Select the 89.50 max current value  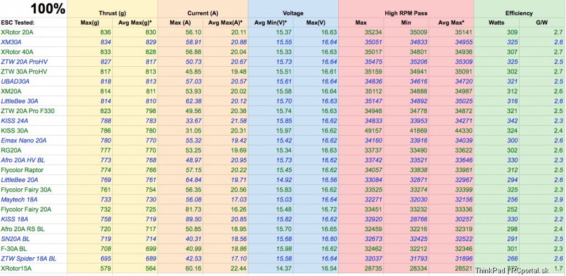click(x=193, y=219)
